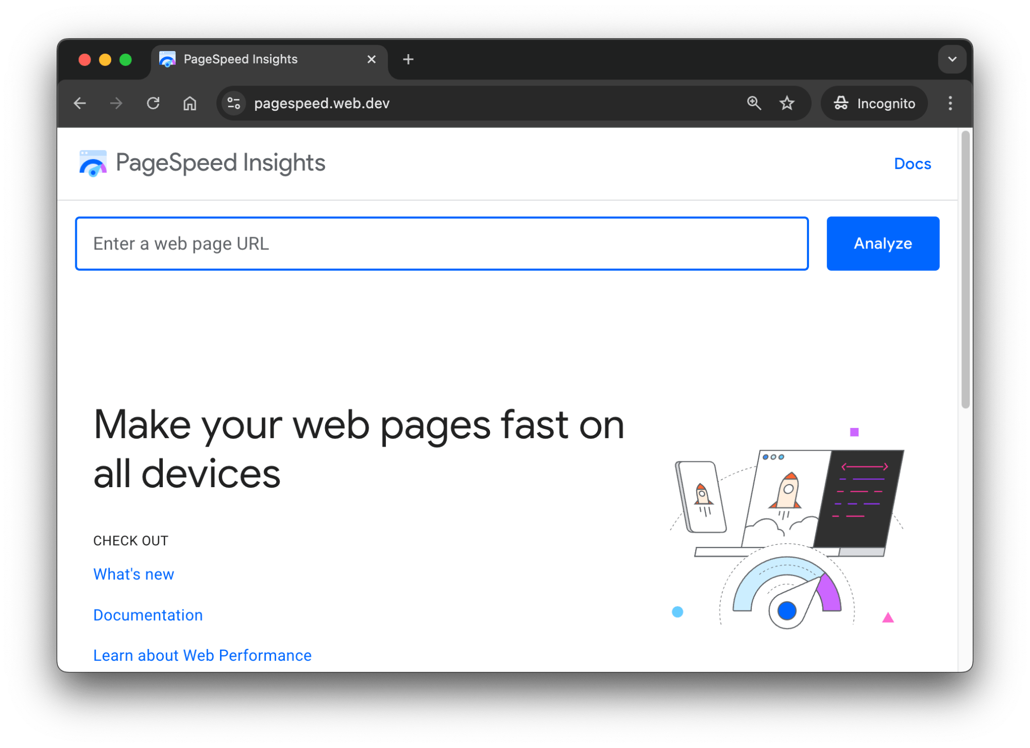Click the CHECK OUT label text

pos(130,541)
